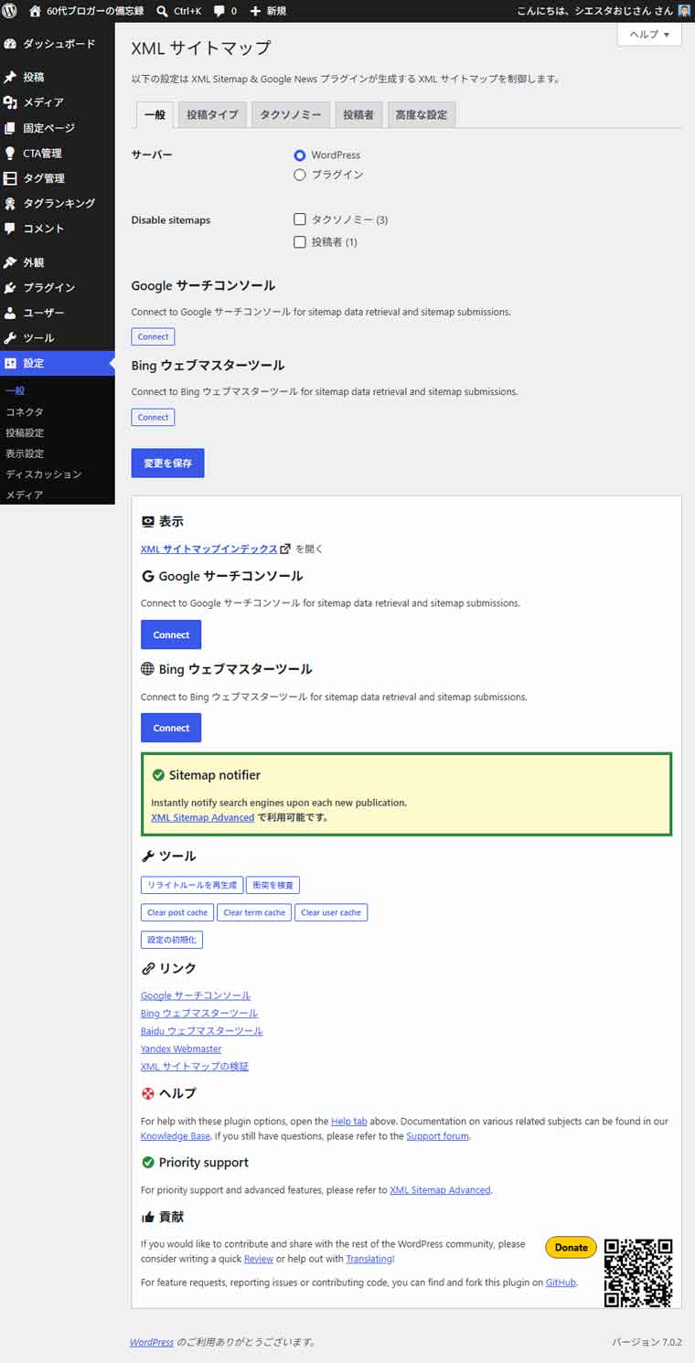Check the 投稿者 (1) disable sitemap box

299,242
